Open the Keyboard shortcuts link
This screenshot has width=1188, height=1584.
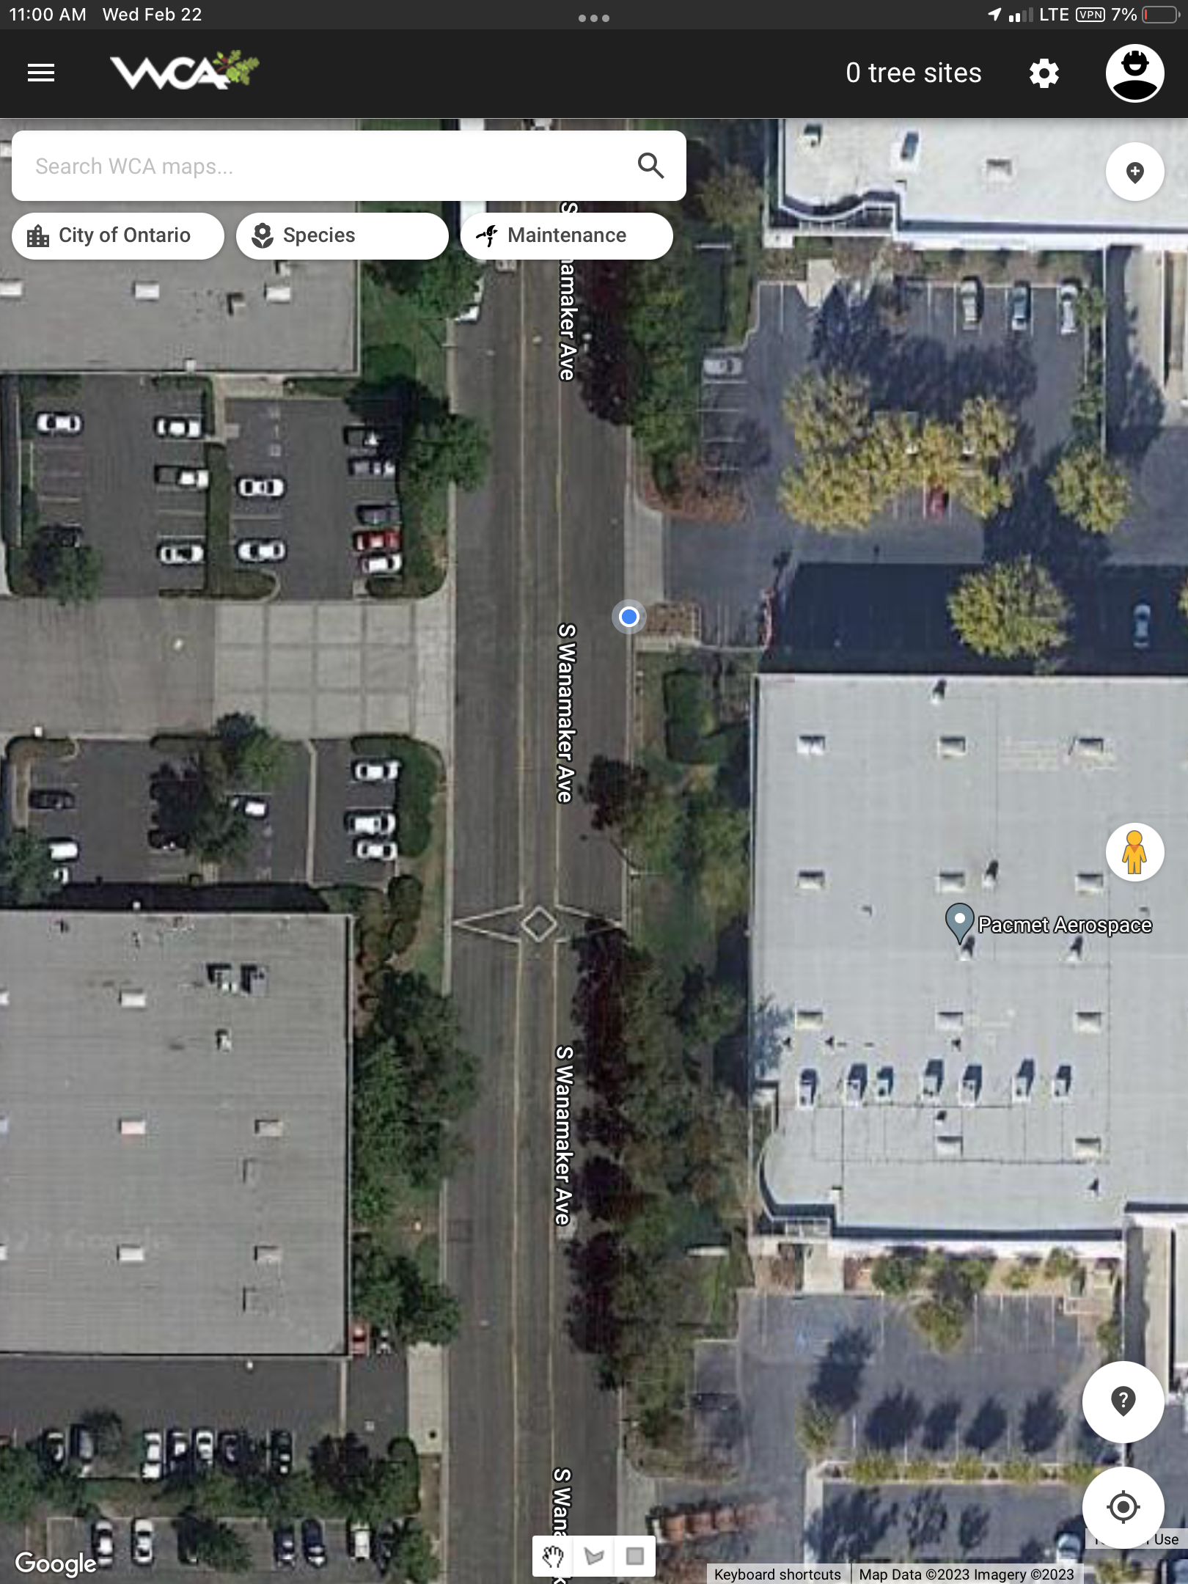tap(777, 1574)
